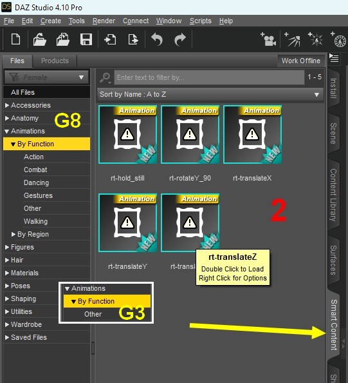This screenshot has width=348, height=383.
Task: Select the Combat subcategory
Action: coord(35,170)
